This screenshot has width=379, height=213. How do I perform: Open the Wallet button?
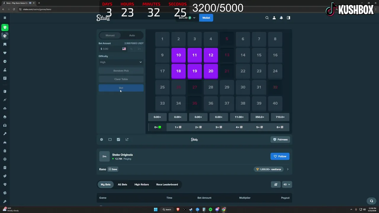pyautogui.click(x=206, y=18)
